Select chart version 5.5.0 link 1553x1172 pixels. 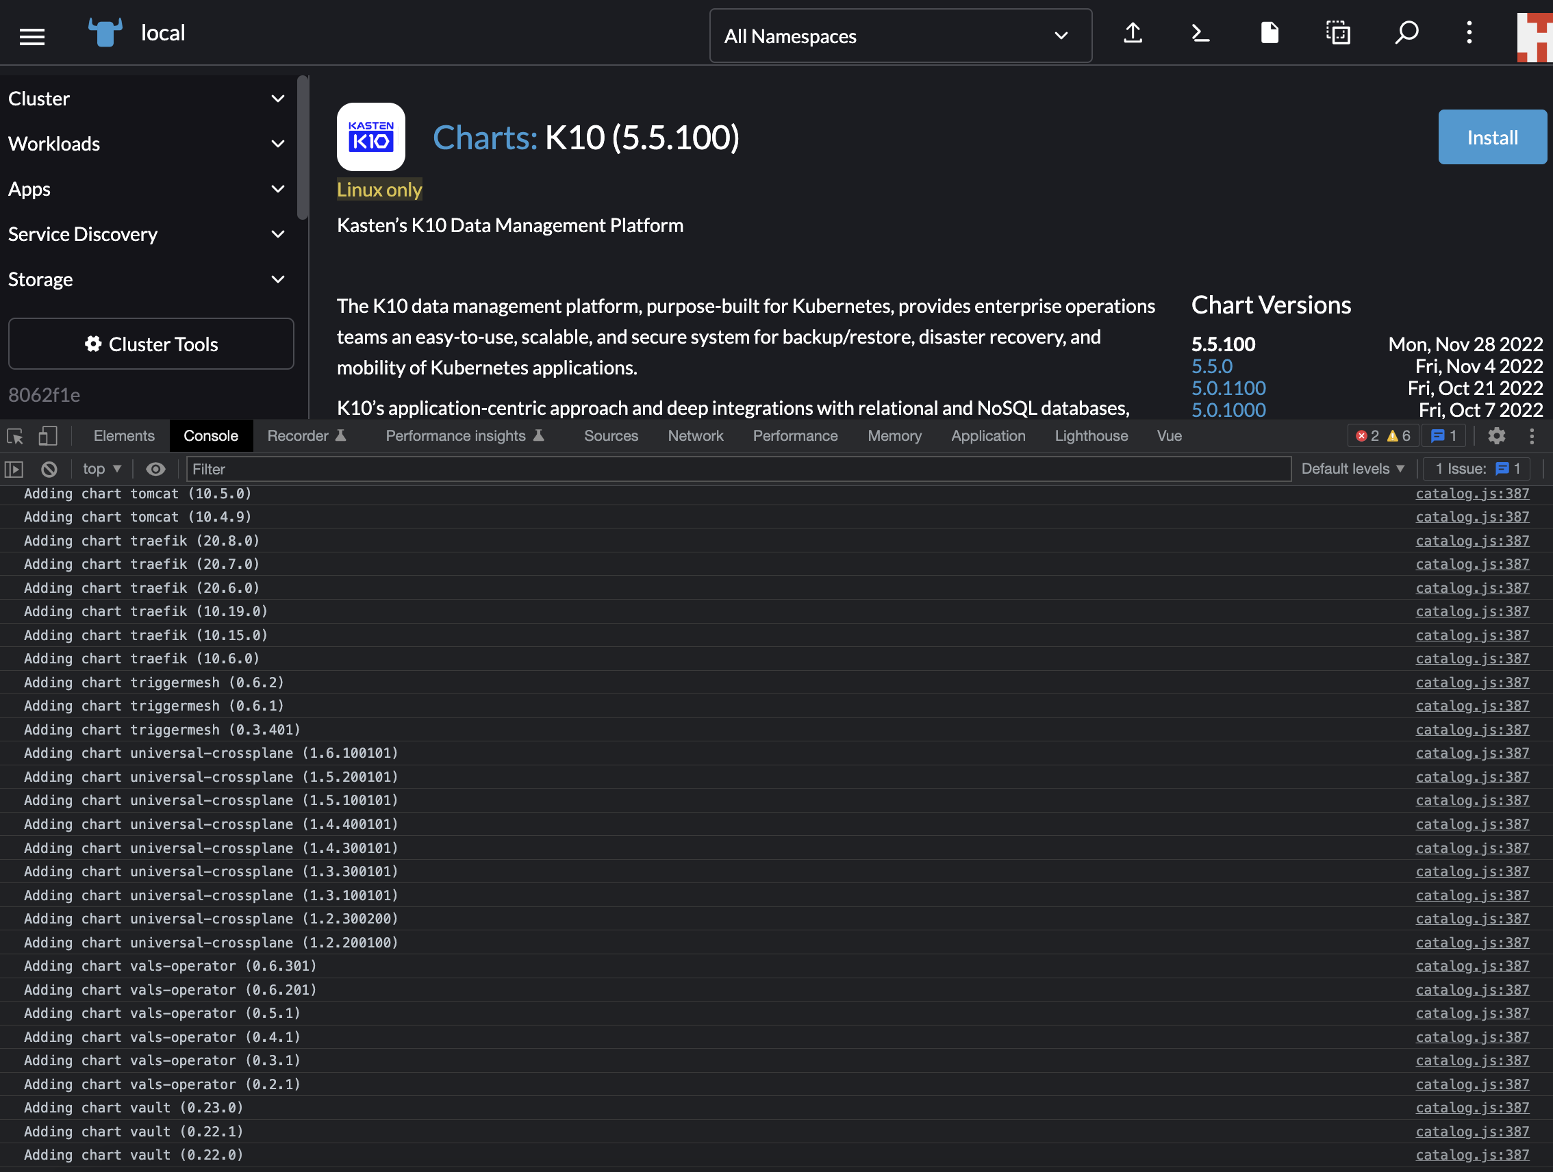[1212, 366]
